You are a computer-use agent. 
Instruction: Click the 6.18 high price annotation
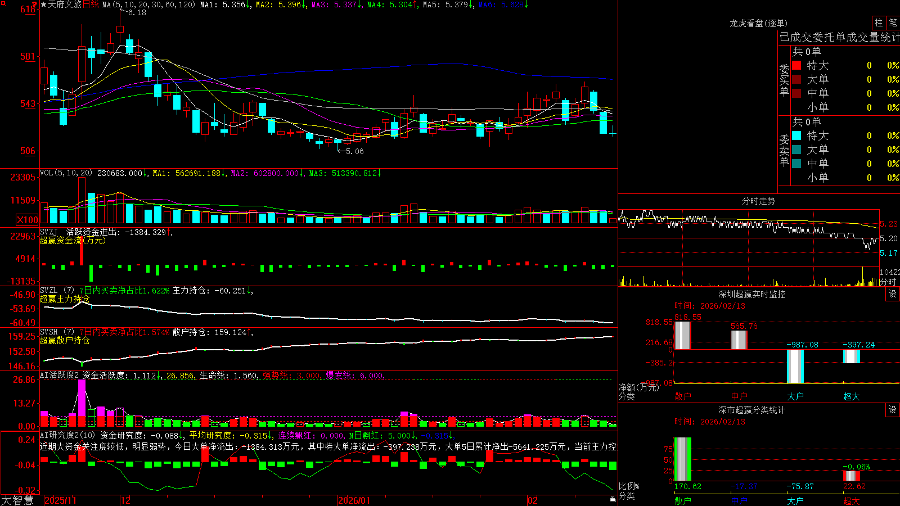coord(137,12)
